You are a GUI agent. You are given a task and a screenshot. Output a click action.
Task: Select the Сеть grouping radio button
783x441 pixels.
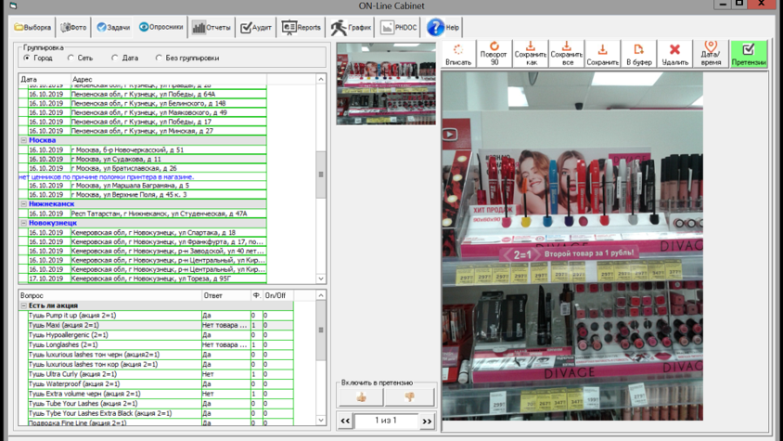click(71, 58)
